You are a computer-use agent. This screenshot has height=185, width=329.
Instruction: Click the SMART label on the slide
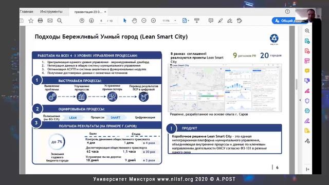pos(115,118)
